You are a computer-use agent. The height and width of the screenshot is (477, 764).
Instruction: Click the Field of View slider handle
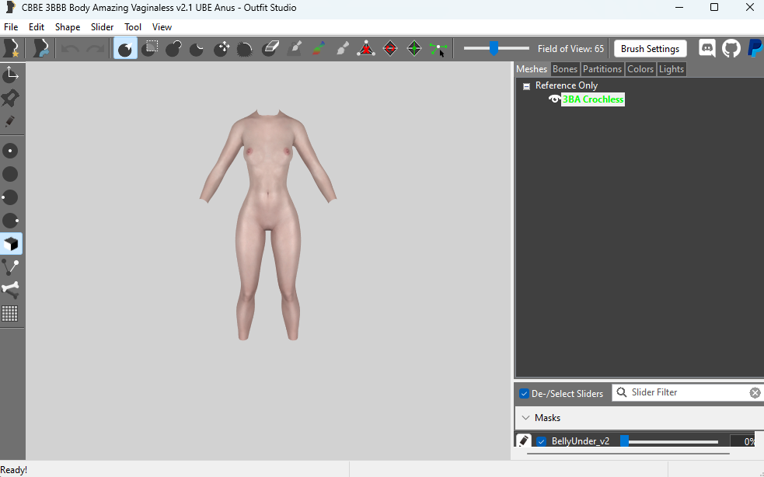(x=494, y=48)
